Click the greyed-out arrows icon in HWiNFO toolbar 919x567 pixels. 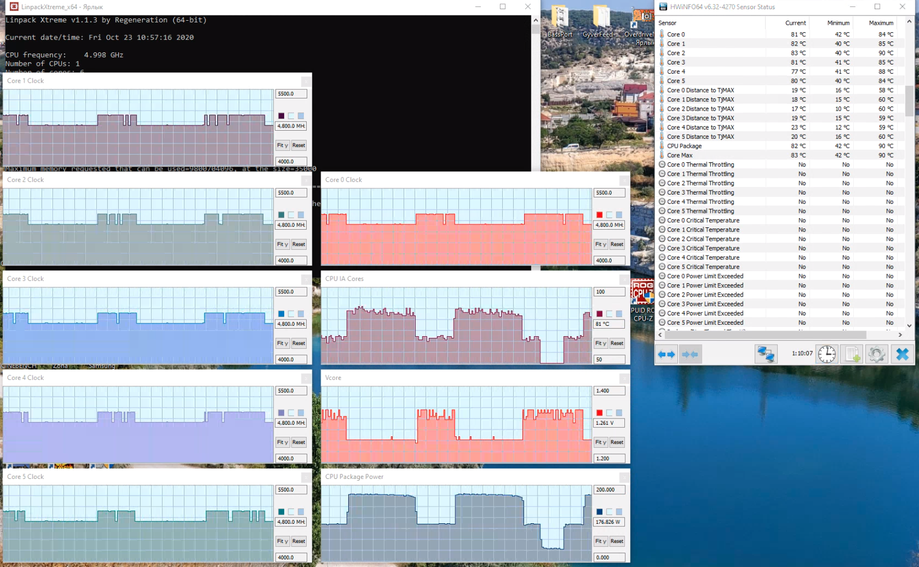[690, 354]
